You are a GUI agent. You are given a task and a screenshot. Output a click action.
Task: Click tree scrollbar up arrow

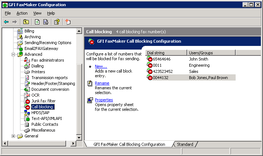pyautogui.click(x=79, y=31)
